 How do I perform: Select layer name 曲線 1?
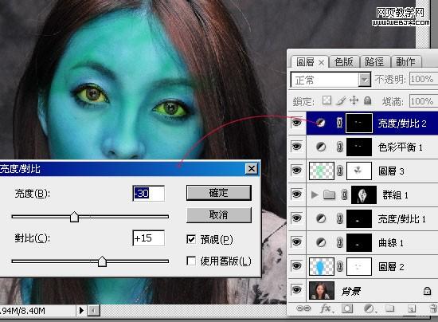pyautogui.click(x=391, y=243)
